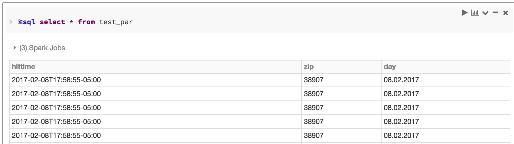Minimize the cell with the minus icon
This screenshot has height=144, width=514.
click(x=495, y=13)
